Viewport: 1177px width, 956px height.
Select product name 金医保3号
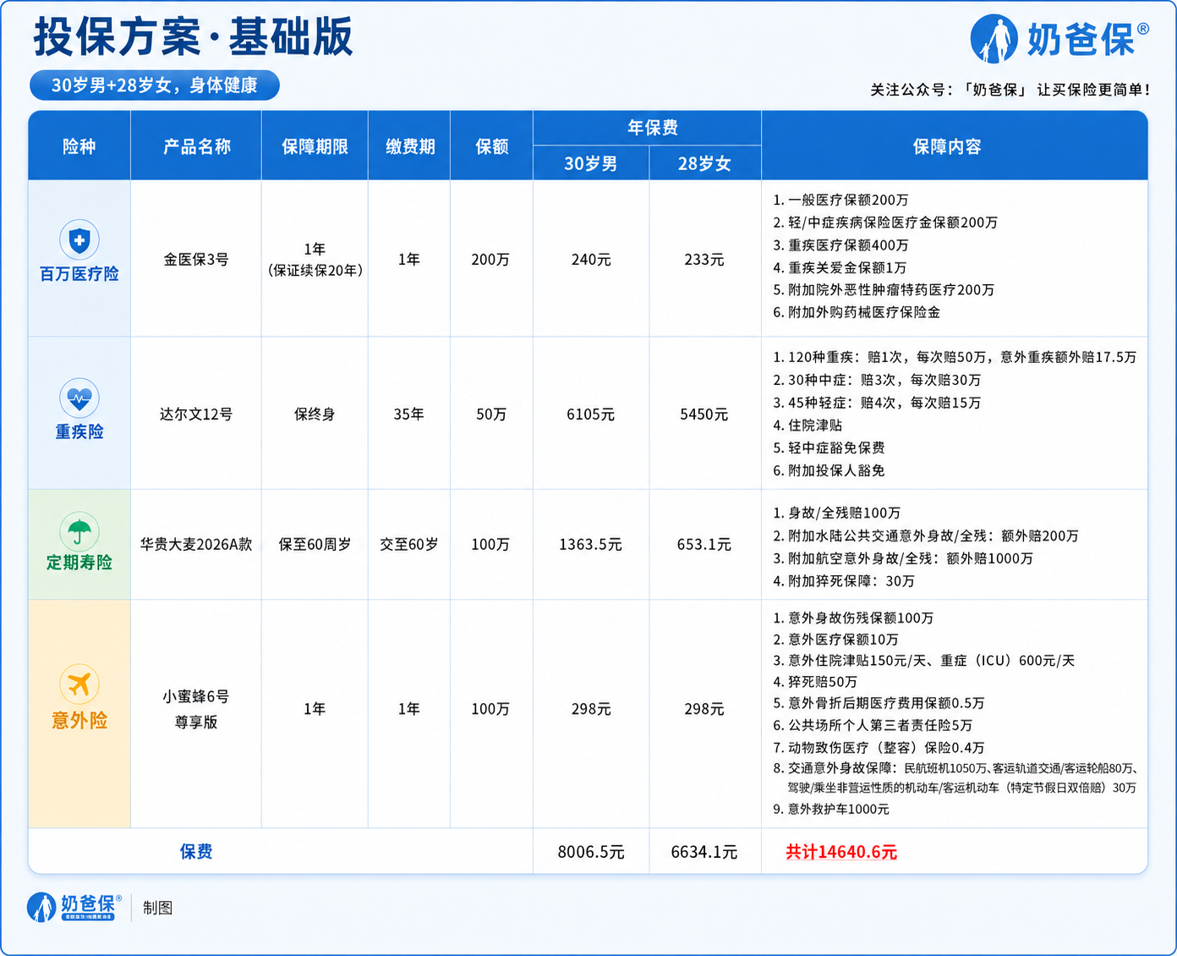(196, 260)
